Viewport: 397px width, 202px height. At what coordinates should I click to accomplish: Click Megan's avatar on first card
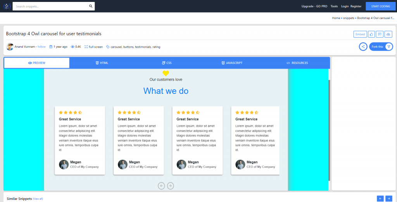(x=64, y=164)
